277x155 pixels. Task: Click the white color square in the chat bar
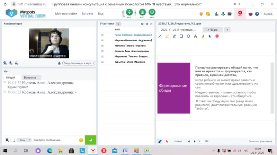click(x=13, y=140)
